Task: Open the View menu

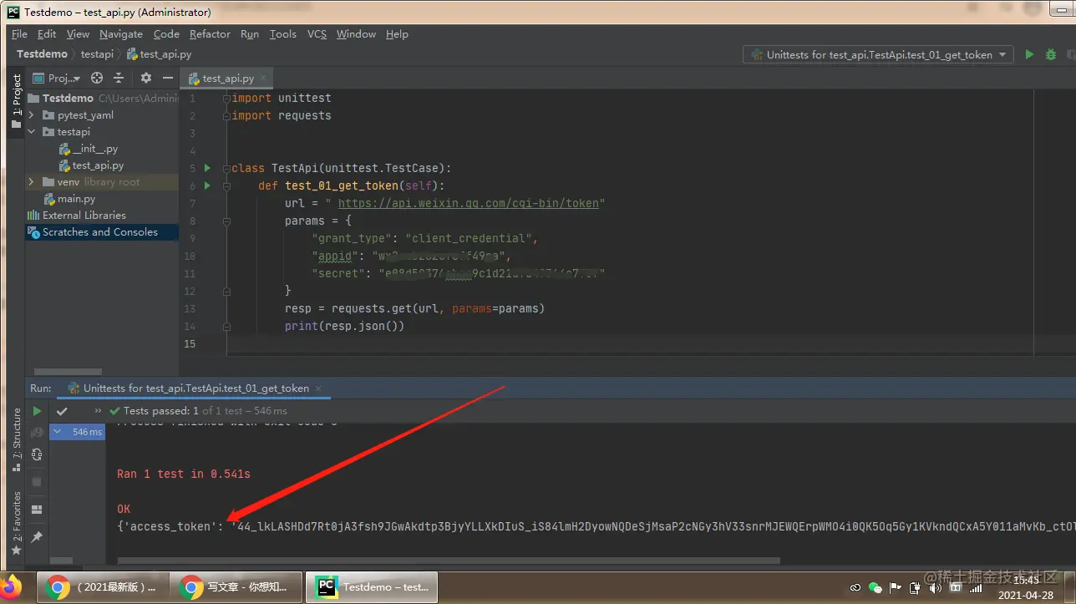Action: 78,34
